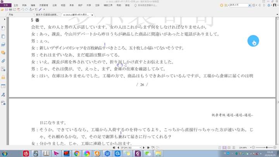Open the 注释 (Comment) ribbon tab
This screenshot has height=157, width=279.
[x=55, y=5]
